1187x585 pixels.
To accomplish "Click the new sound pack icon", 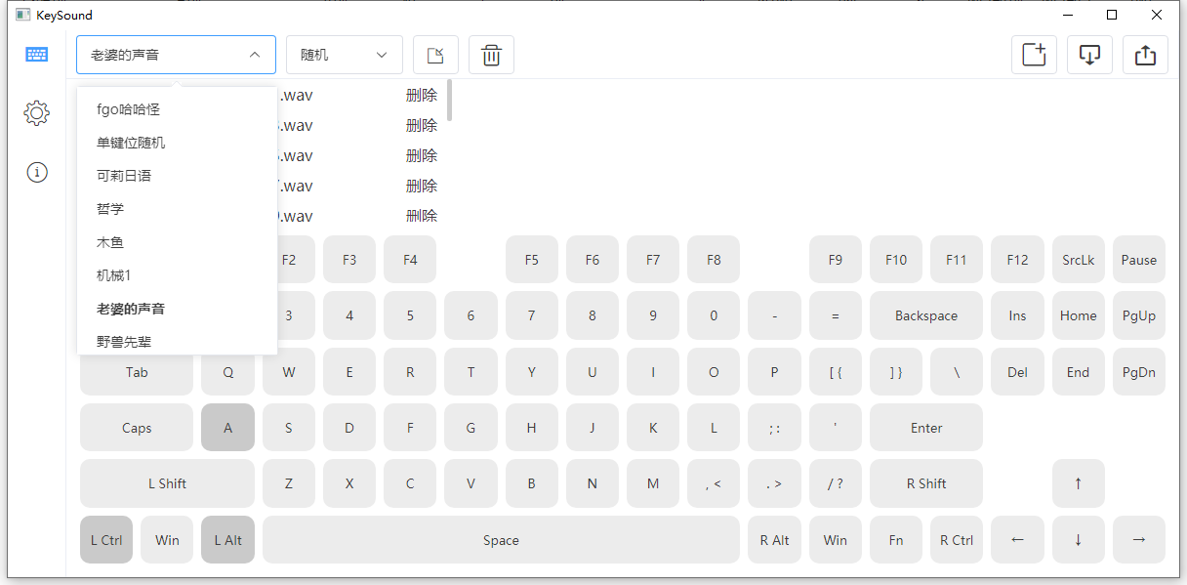I will (1034, 55).
